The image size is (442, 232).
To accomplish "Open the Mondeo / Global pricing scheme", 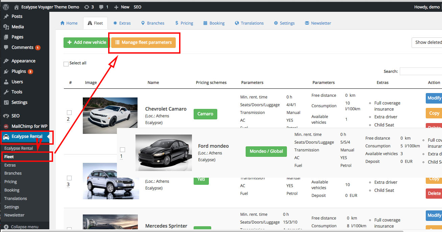I will [266, 151].
